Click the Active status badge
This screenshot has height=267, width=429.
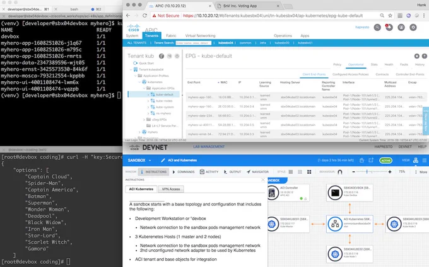(x=385, y=160)
